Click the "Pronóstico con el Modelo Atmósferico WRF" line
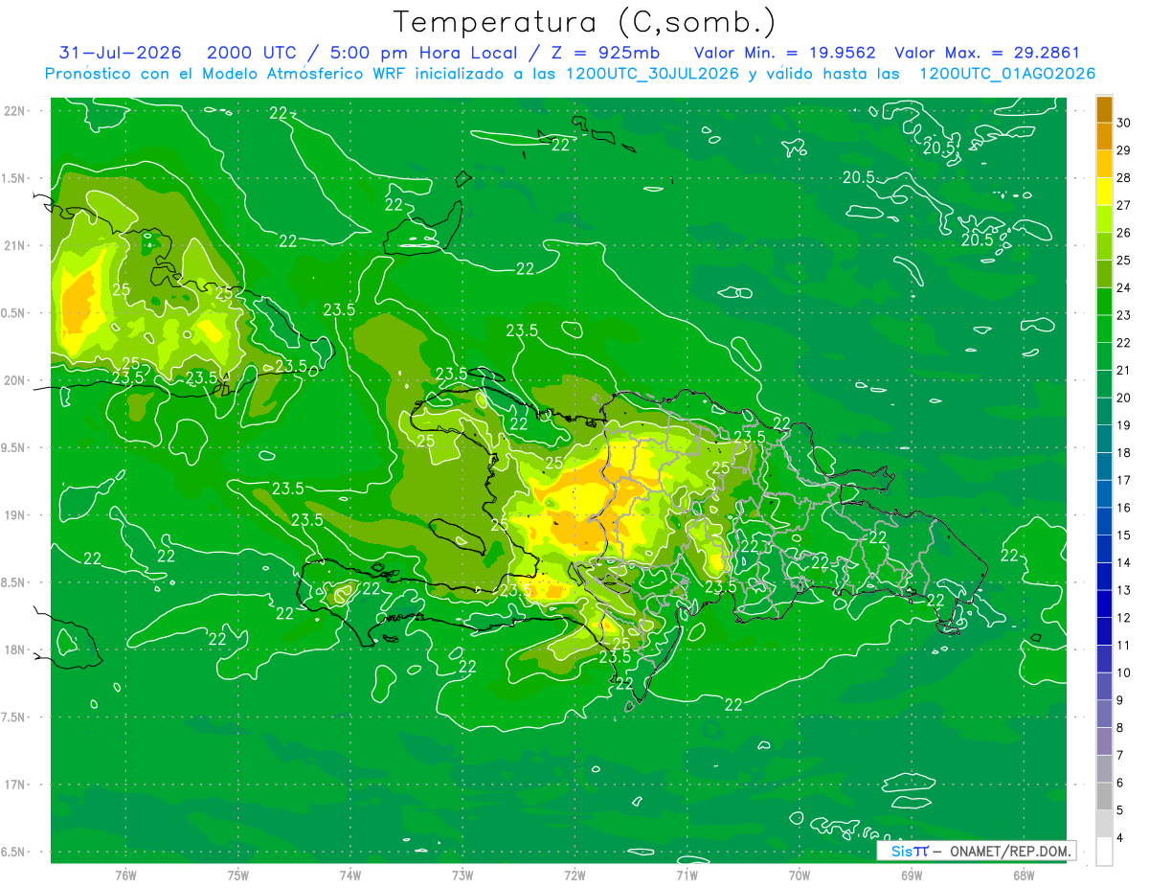This screenshot has width=1149, height=888. click(x=571, y=74)
